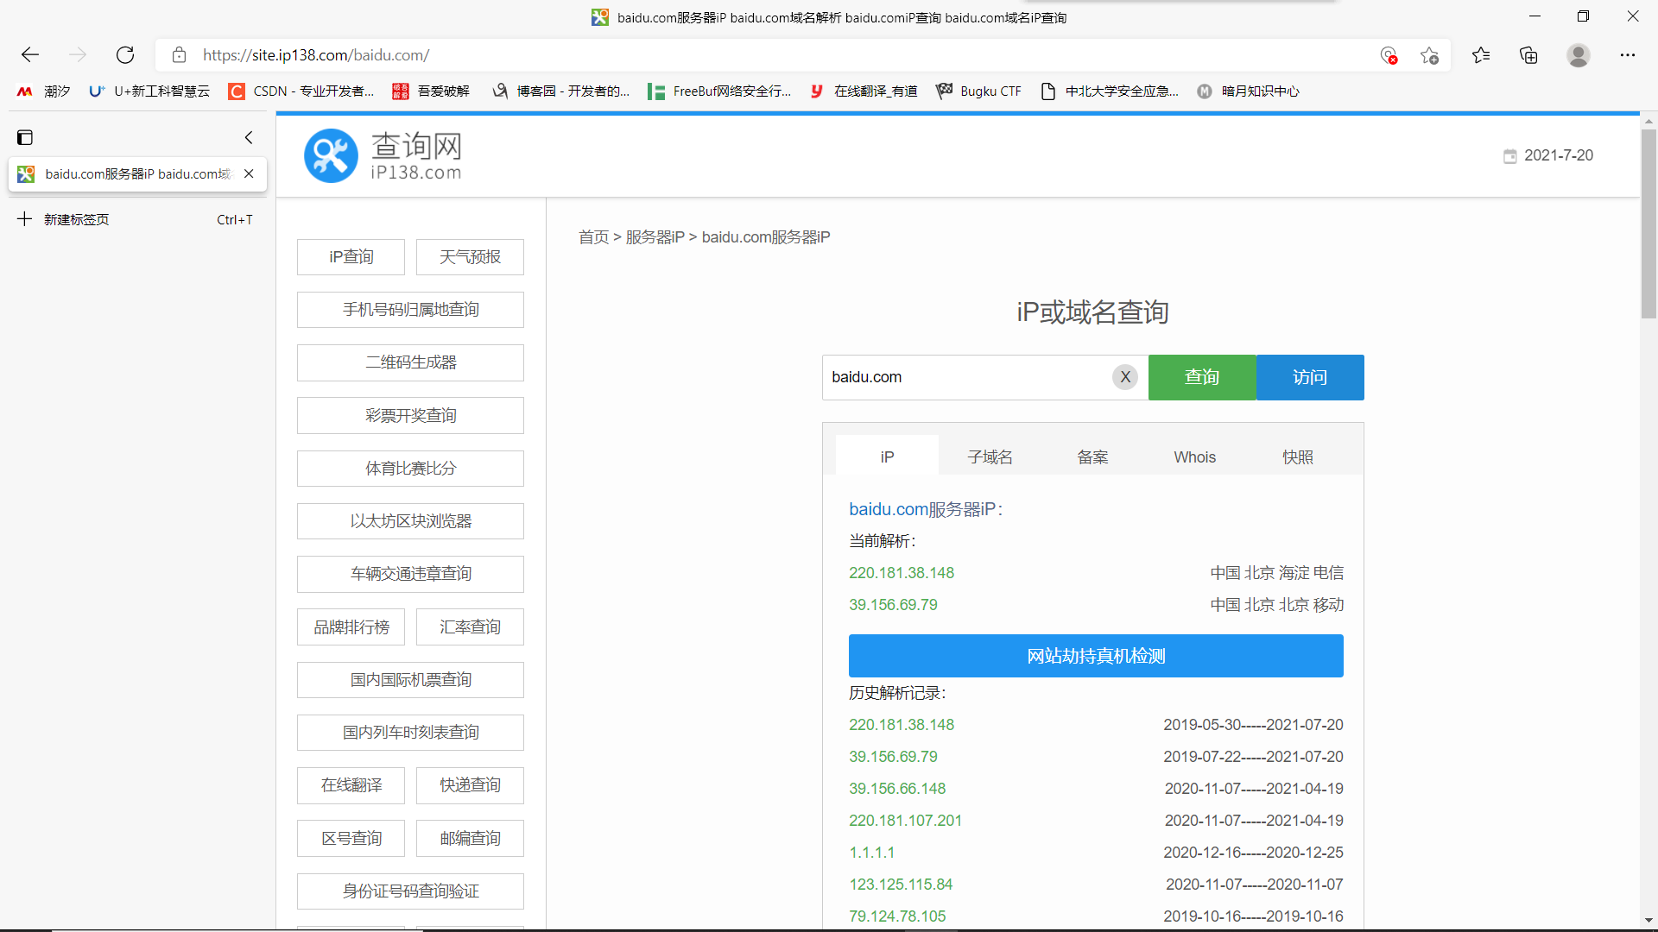Open the 在线翻译_有道 bookmark
Image resolution: width=1658 pixels, height=932 pixels.
pos(863,91)
